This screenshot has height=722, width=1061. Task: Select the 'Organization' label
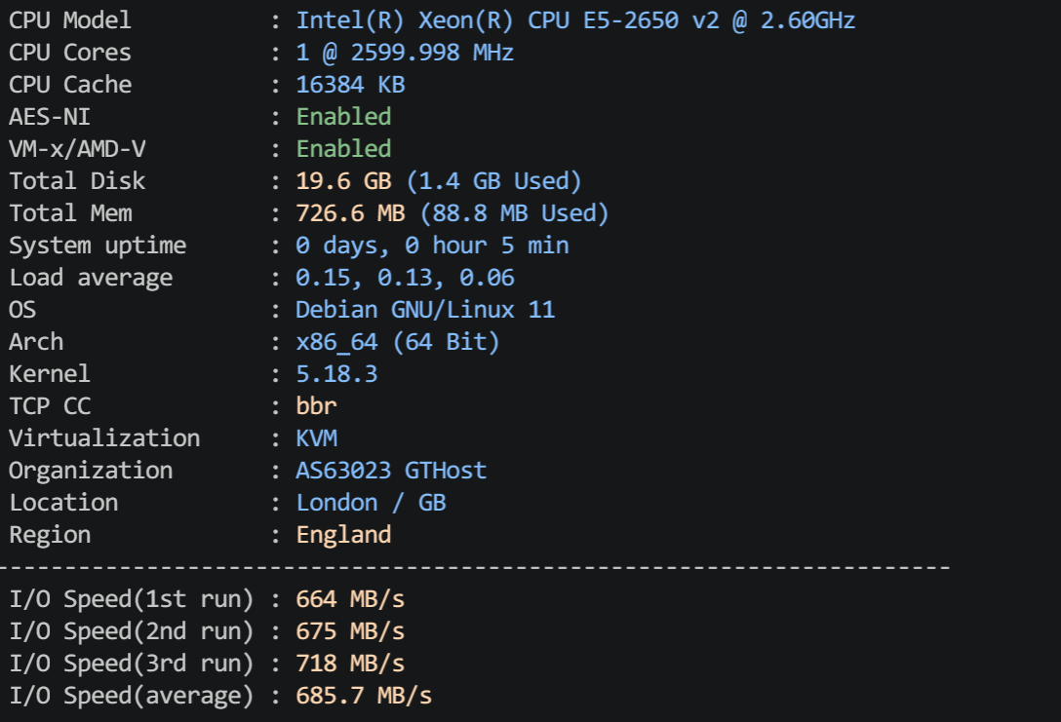click(91, 472)
